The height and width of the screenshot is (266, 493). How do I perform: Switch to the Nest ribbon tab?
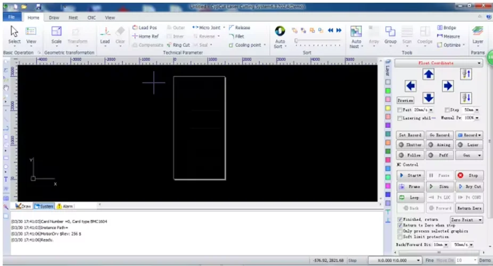73,18
